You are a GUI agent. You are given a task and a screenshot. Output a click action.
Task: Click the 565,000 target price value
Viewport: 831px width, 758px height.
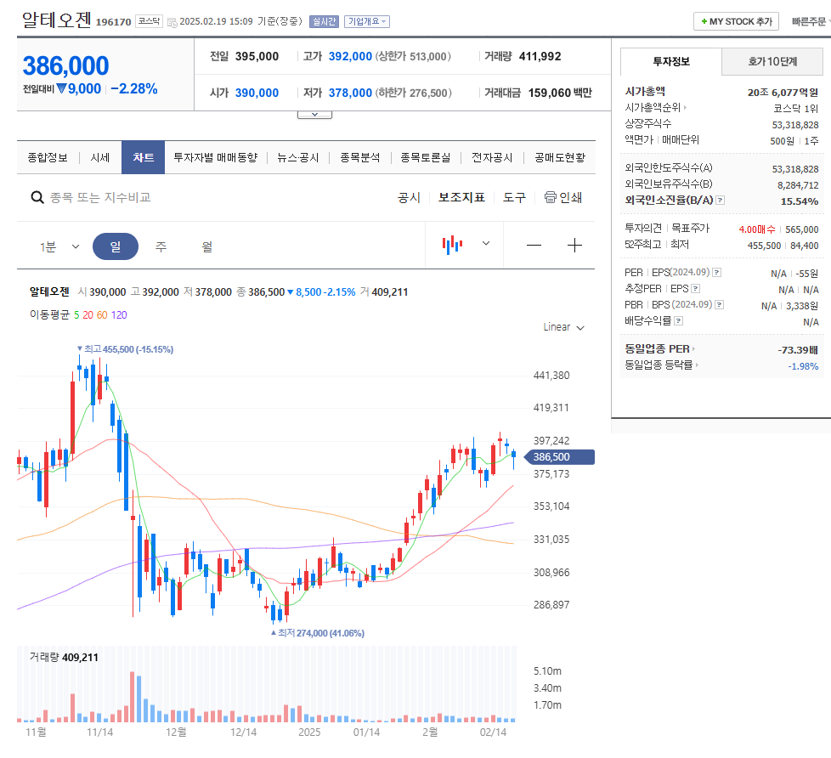click(802, 229)
